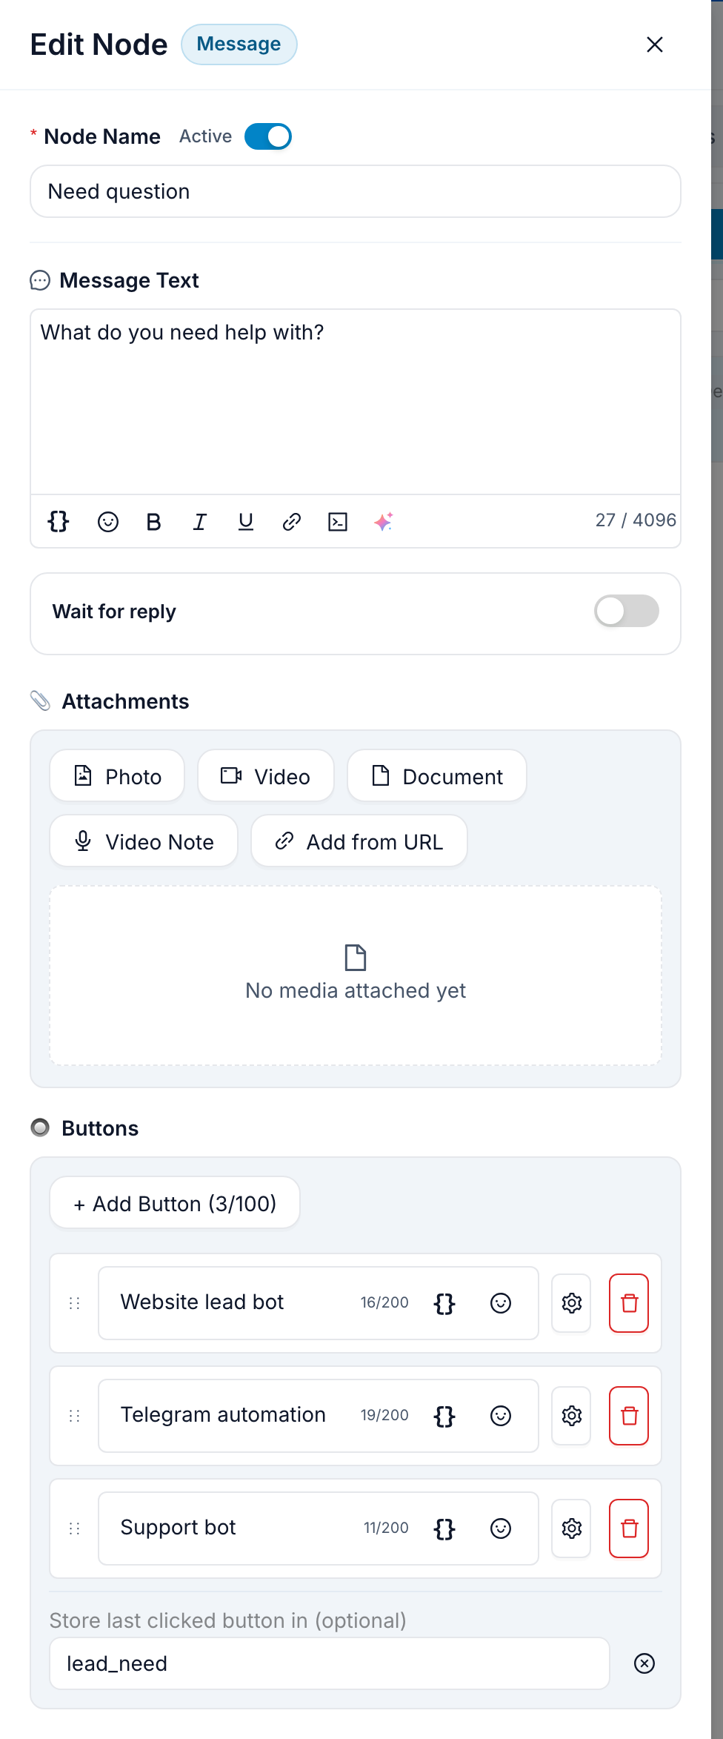Screen dimensions: 723x1739
Task: Add emoji to Support bot button
Action: 501,1528
